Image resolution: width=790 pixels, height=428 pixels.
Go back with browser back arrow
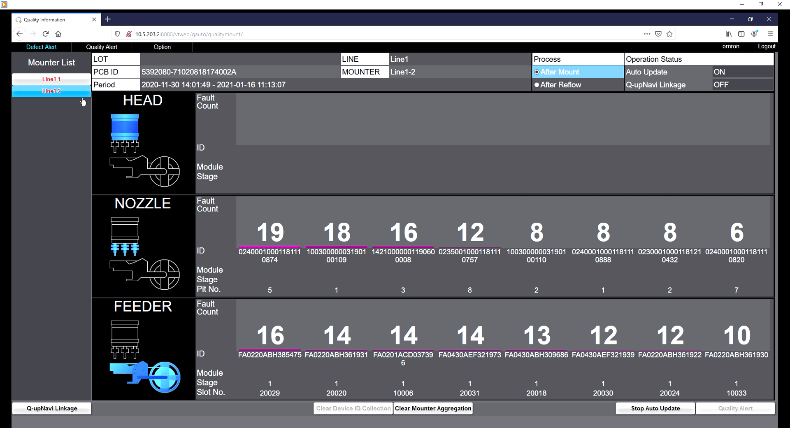click(19, 34)
